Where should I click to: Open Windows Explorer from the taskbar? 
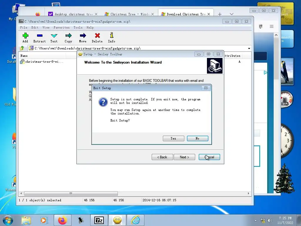26,220
